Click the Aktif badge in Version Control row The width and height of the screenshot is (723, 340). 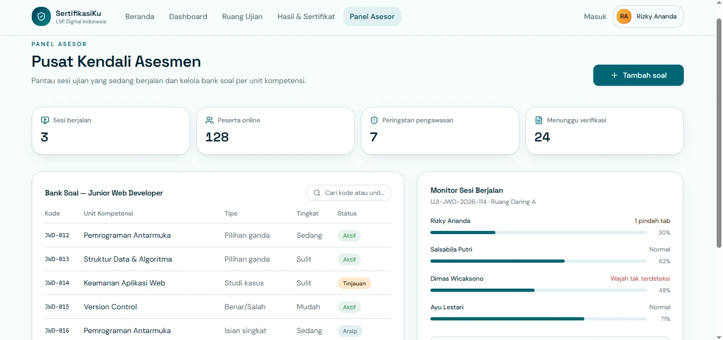click(349, 307)
